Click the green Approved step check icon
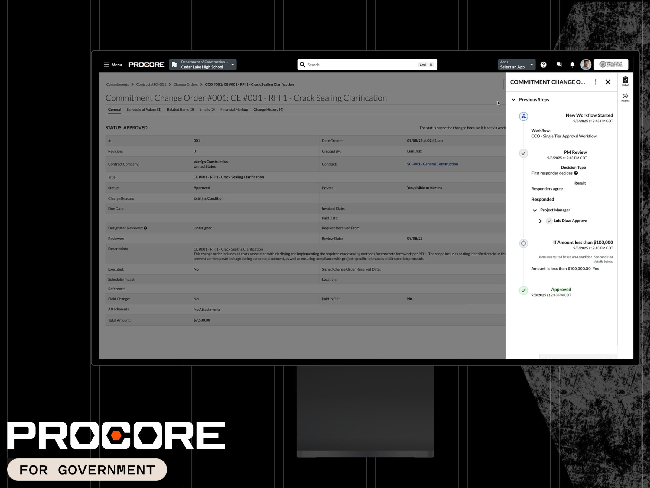Image resolution: width=650 pixels, height=488 pixels. 523,290
